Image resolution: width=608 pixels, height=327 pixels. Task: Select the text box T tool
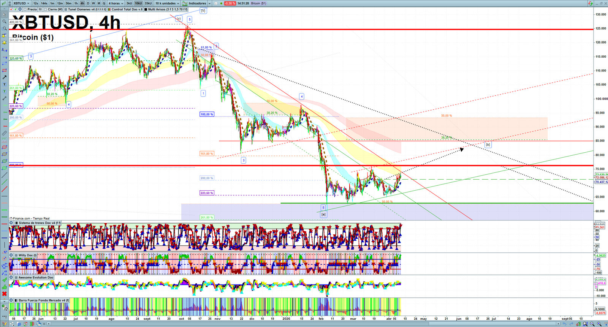tap(4, 84)
